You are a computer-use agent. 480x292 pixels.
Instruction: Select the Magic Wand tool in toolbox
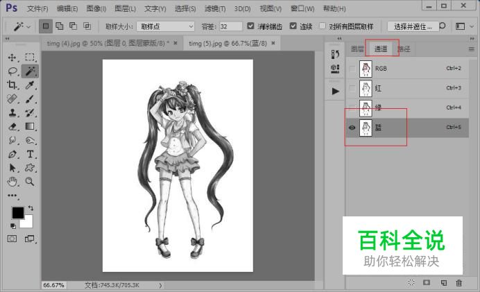click(30, 71)
